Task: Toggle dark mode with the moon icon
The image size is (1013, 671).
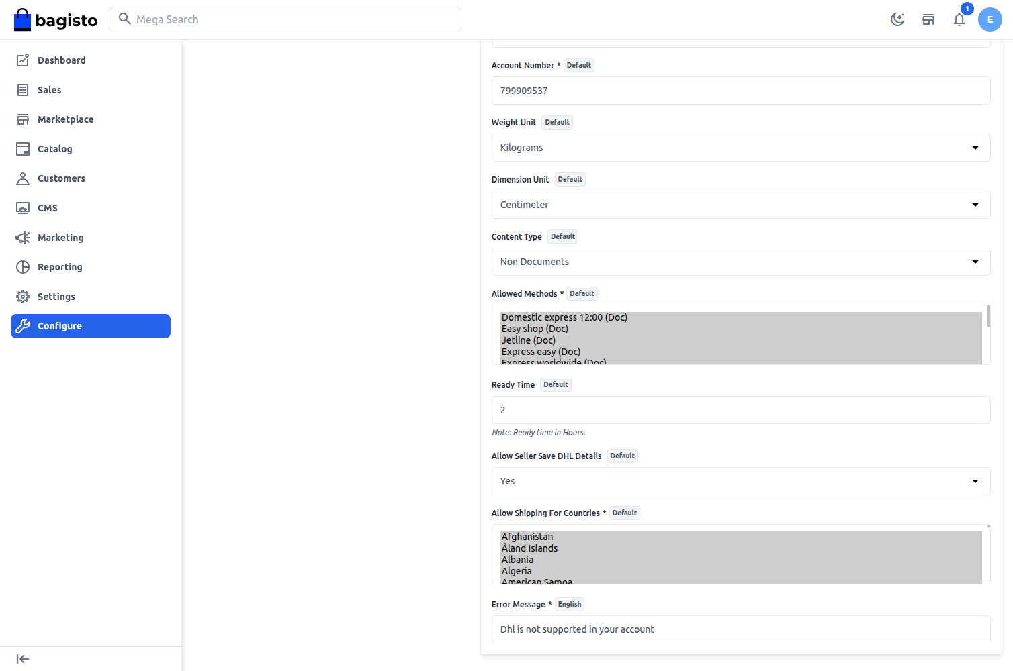Action: (898, 19)
